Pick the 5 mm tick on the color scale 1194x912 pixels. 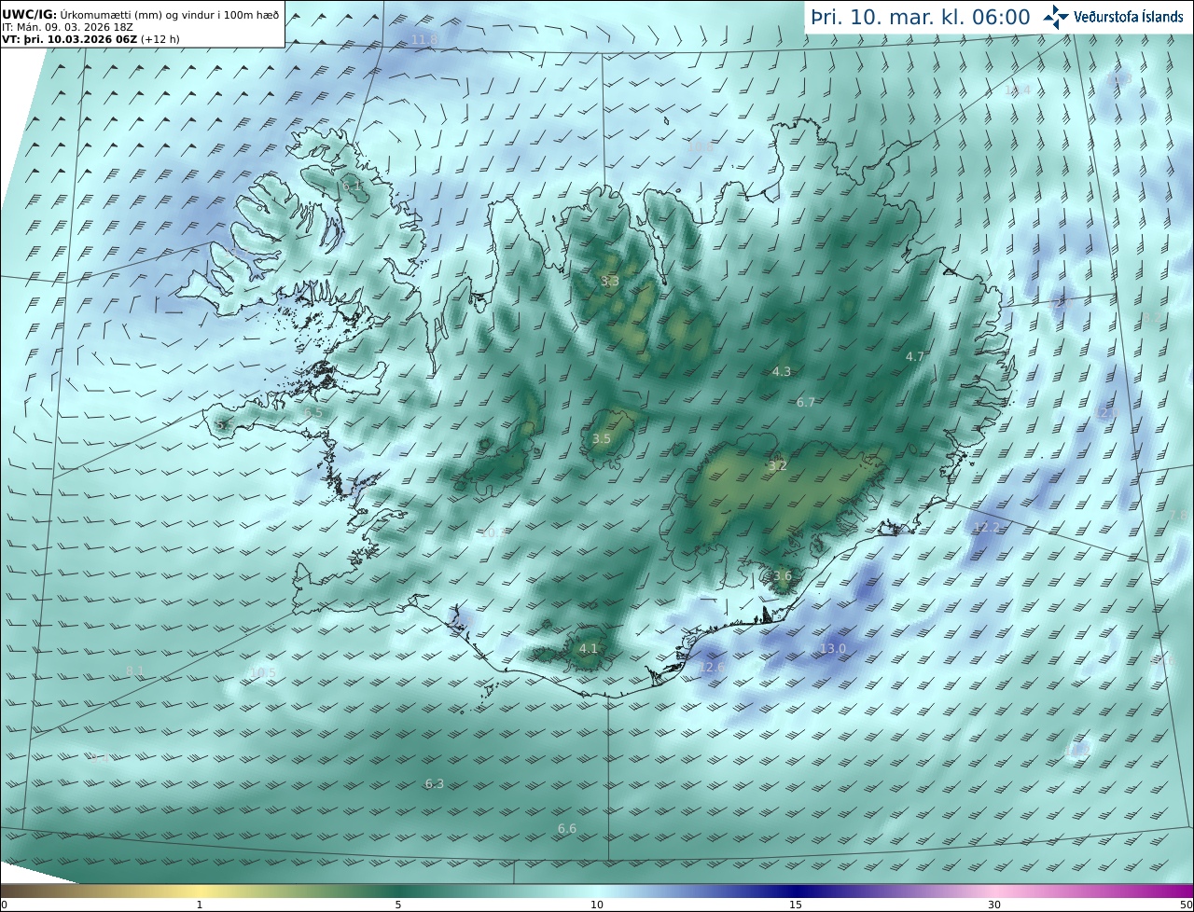pos(397,905)
